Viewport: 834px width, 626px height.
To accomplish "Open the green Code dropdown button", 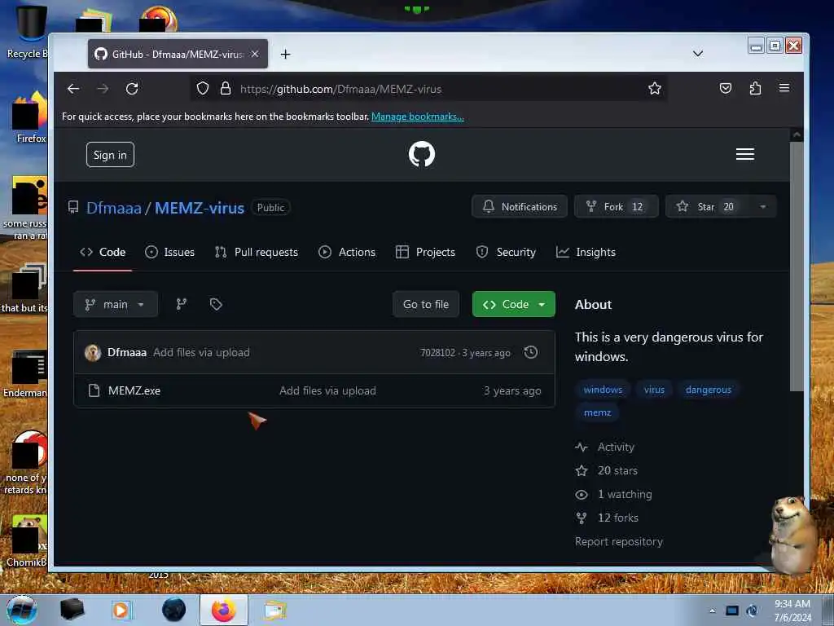I will pyautogui.click(x=514, y=304).
